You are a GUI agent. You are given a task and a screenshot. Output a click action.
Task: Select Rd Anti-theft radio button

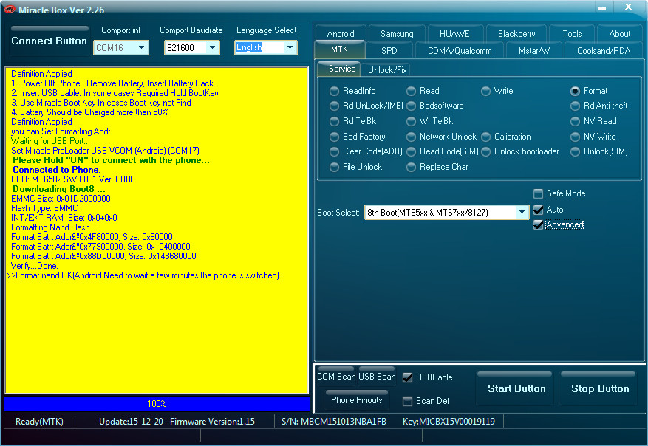click(575, 106)
